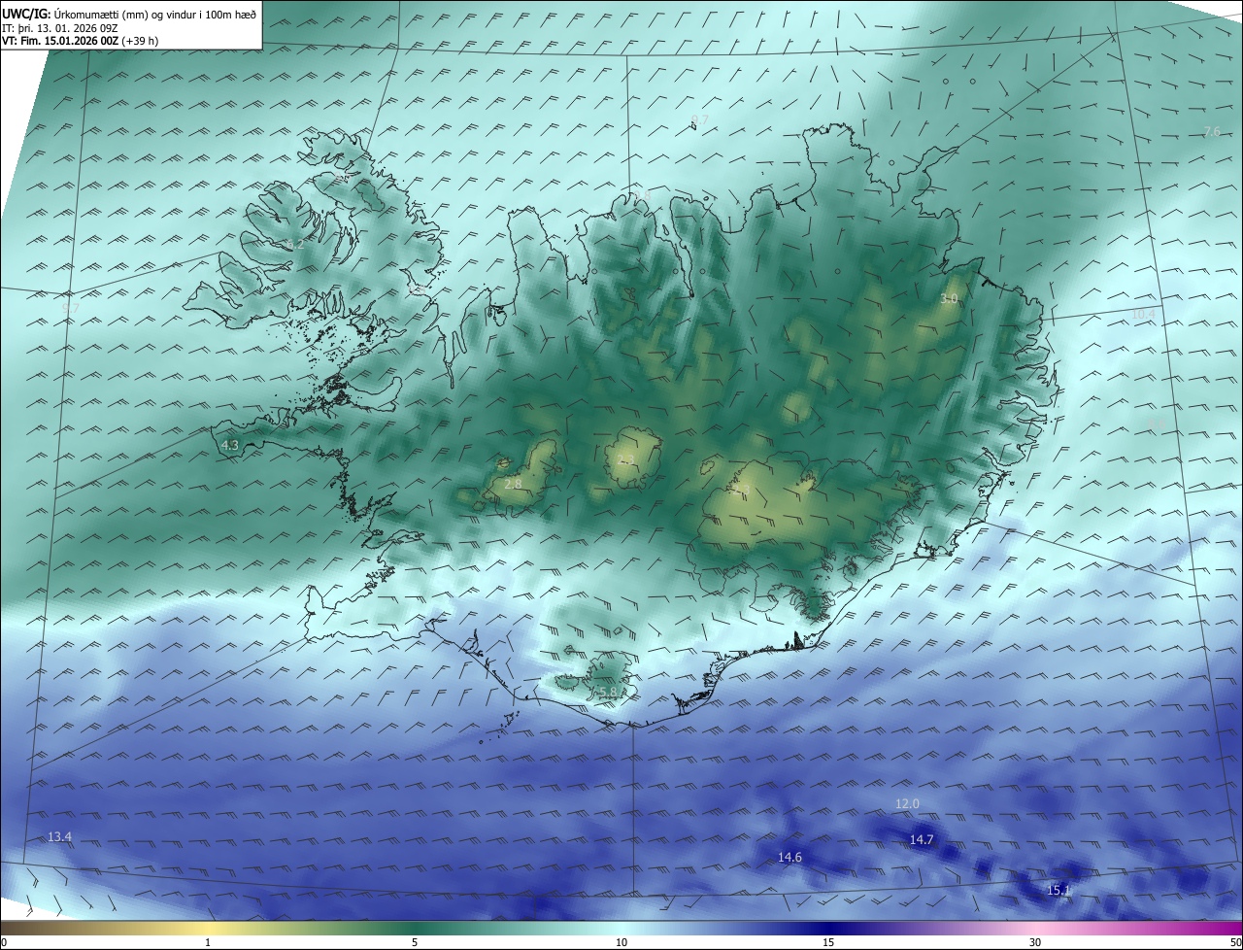The image size is (1243, 950).
Task: Click the 12.0 value south of Iceland
Action: click(x=907, y=803)
